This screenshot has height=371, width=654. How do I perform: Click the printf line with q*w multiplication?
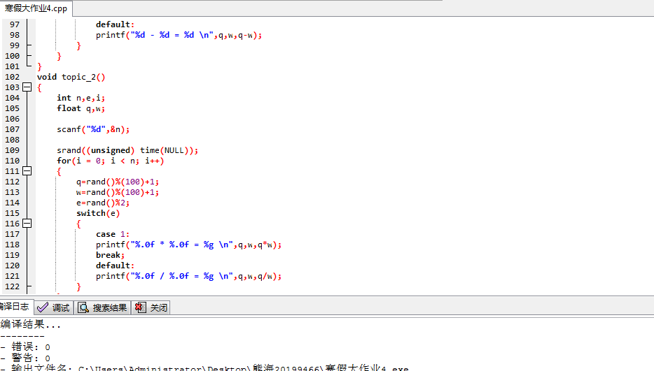[188, 245]
